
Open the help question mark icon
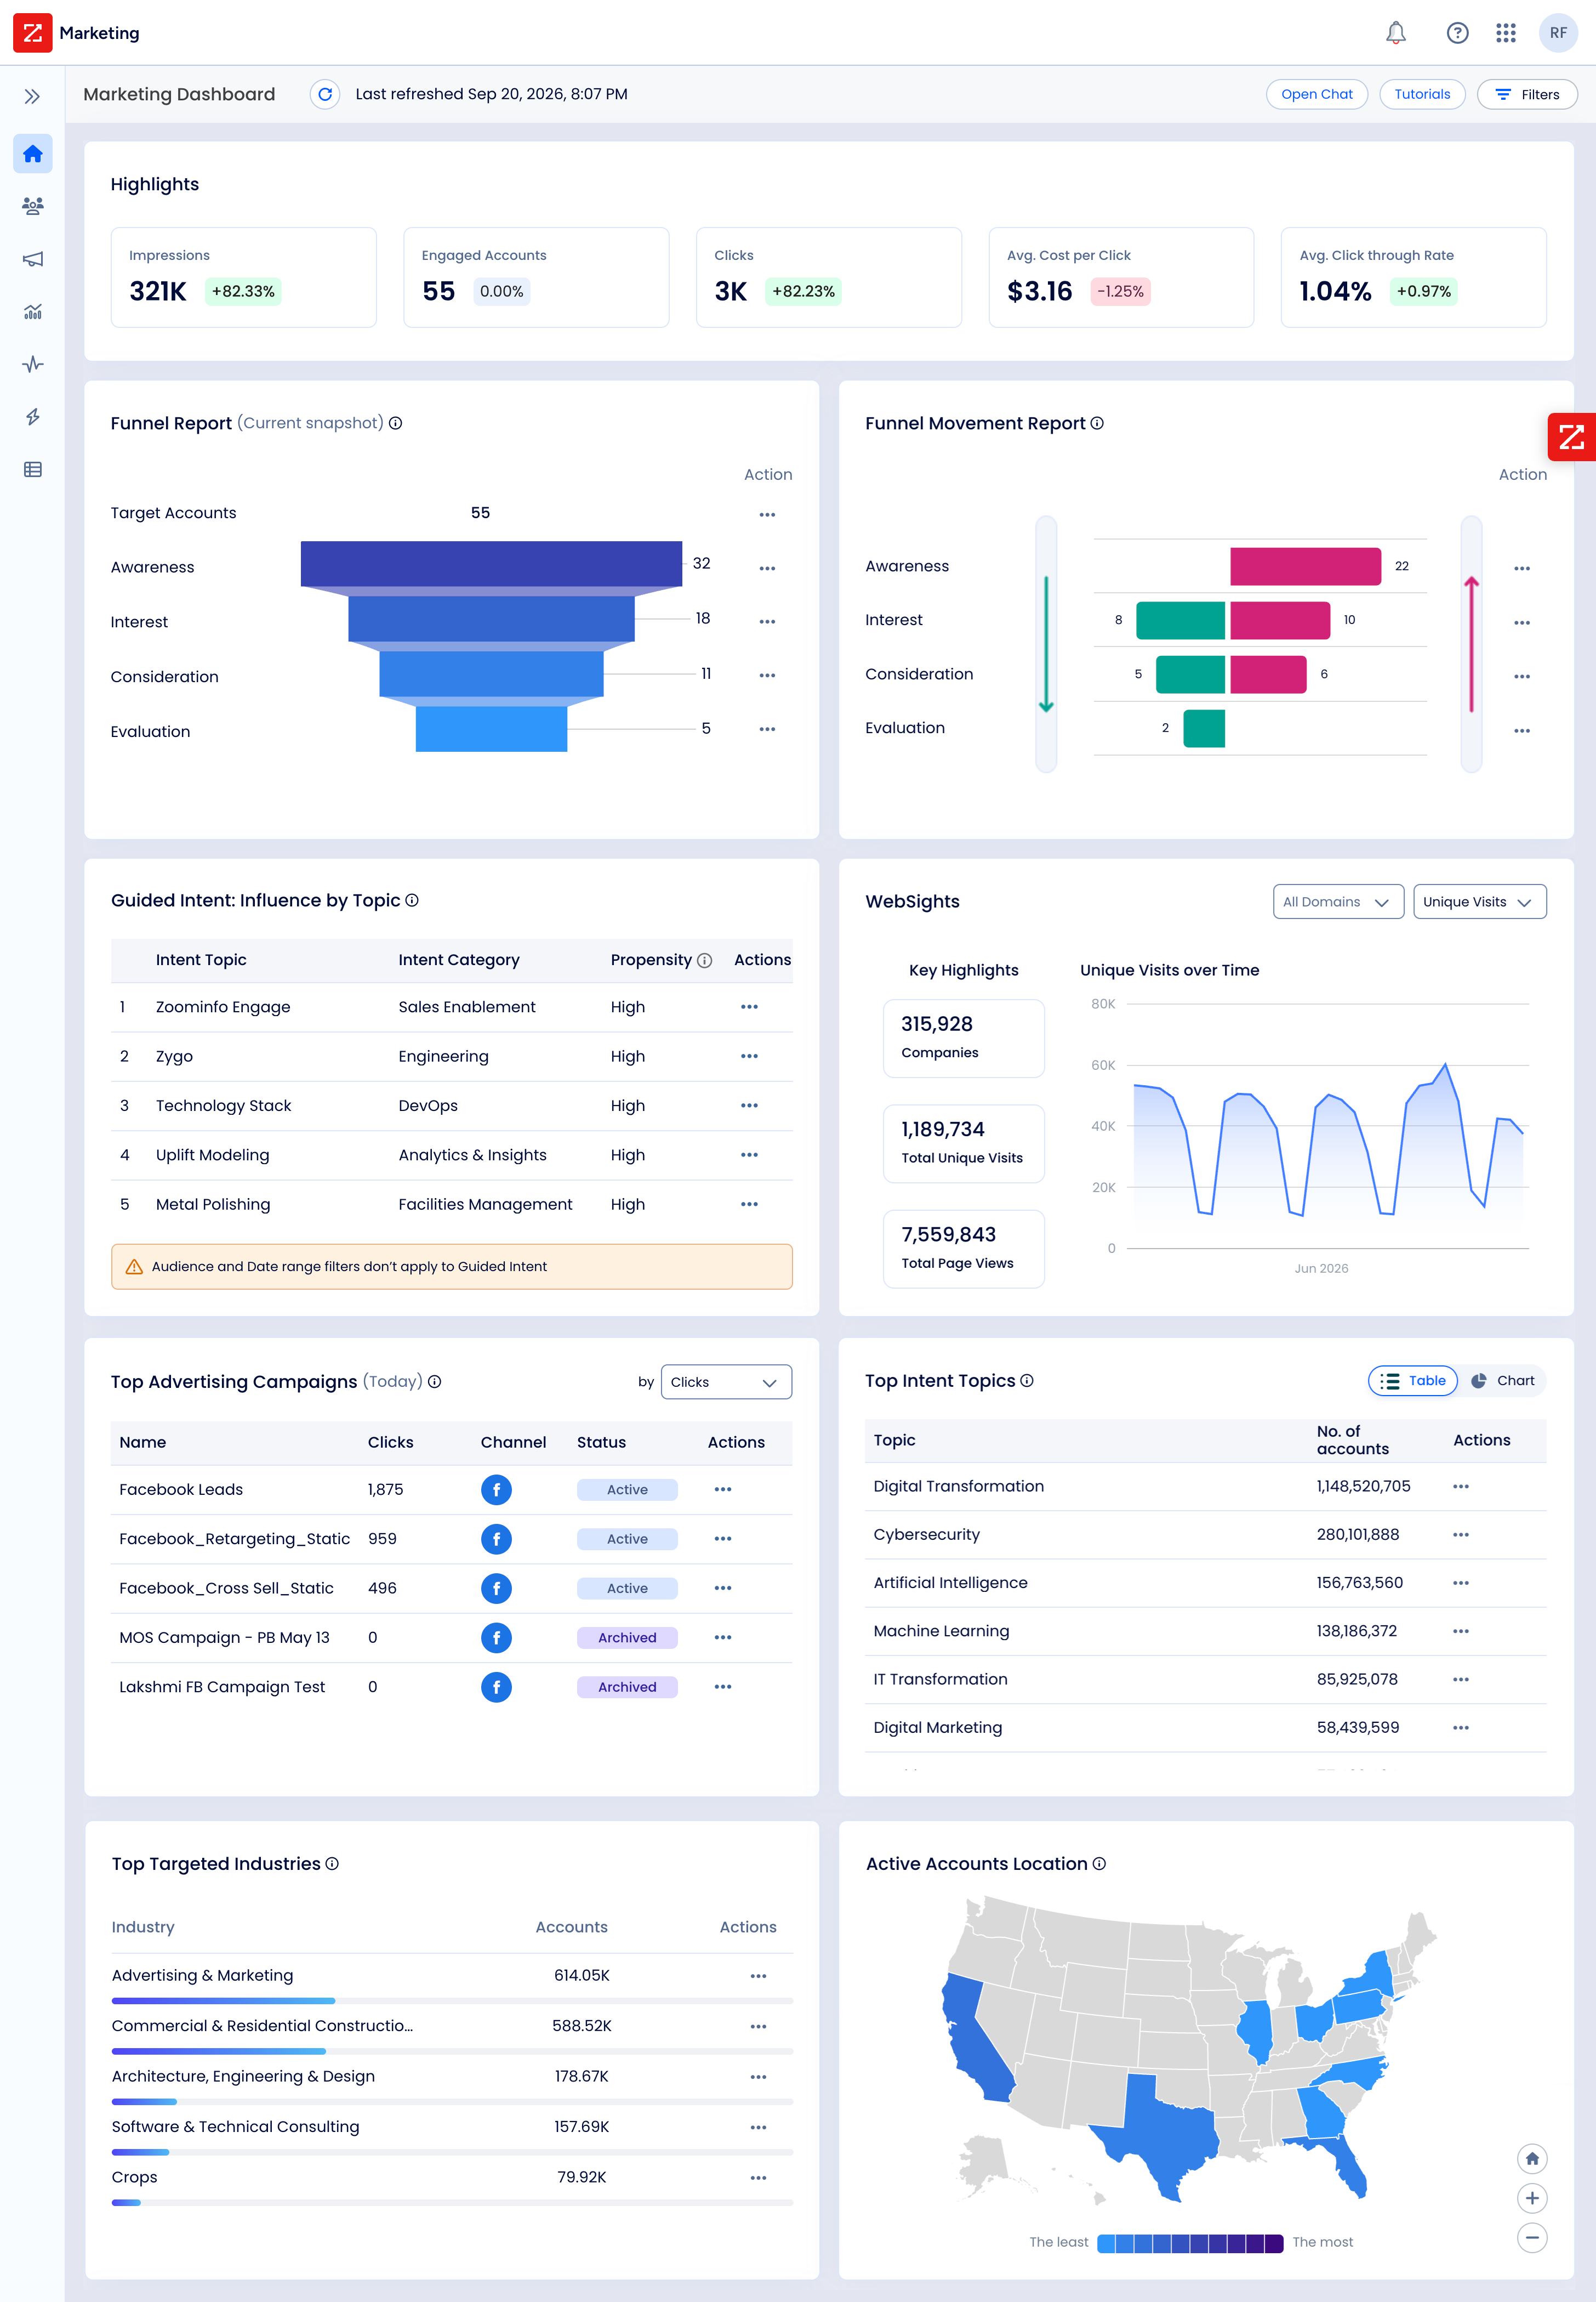pos(1457,33)
